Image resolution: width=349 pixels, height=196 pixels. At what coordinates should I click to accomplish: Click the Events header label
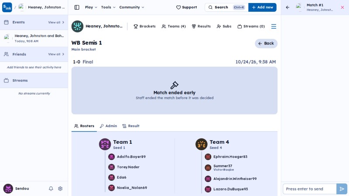point(18,22)
